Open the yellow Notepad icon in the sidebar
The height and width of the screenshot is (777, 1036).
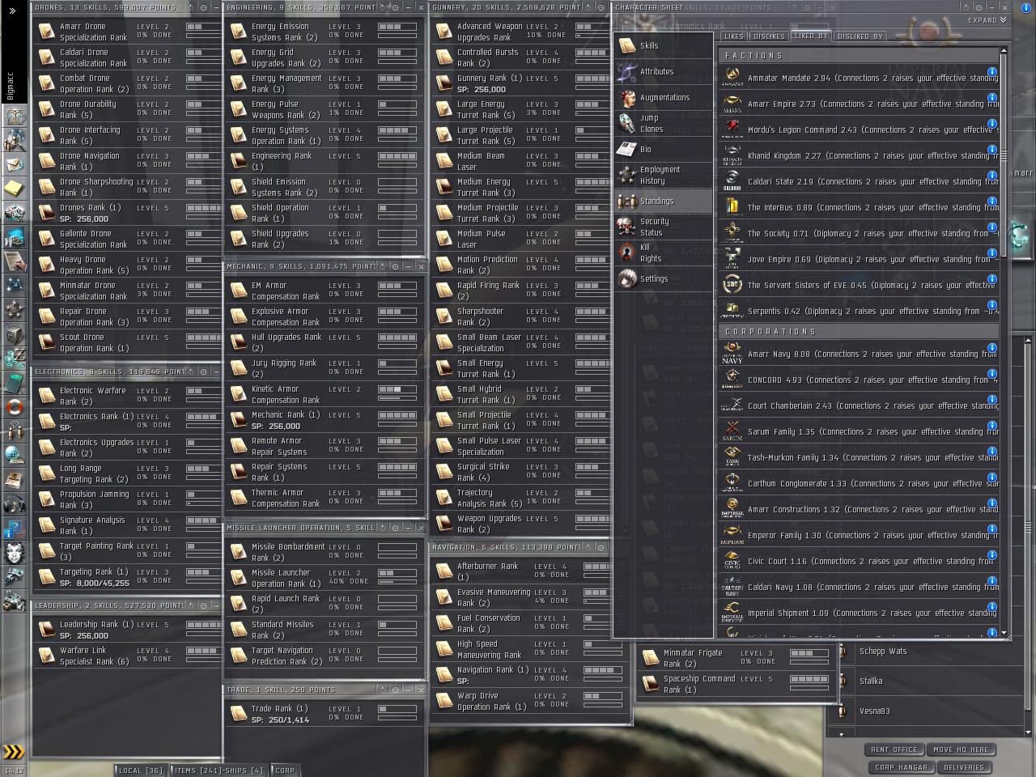tap(15, 189)
